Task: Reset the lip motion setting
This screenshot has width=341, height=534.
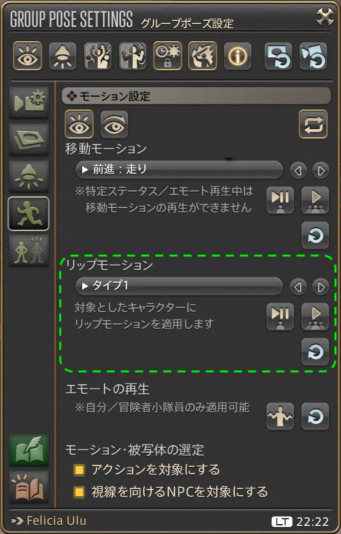Action: (x=315, y=352)
